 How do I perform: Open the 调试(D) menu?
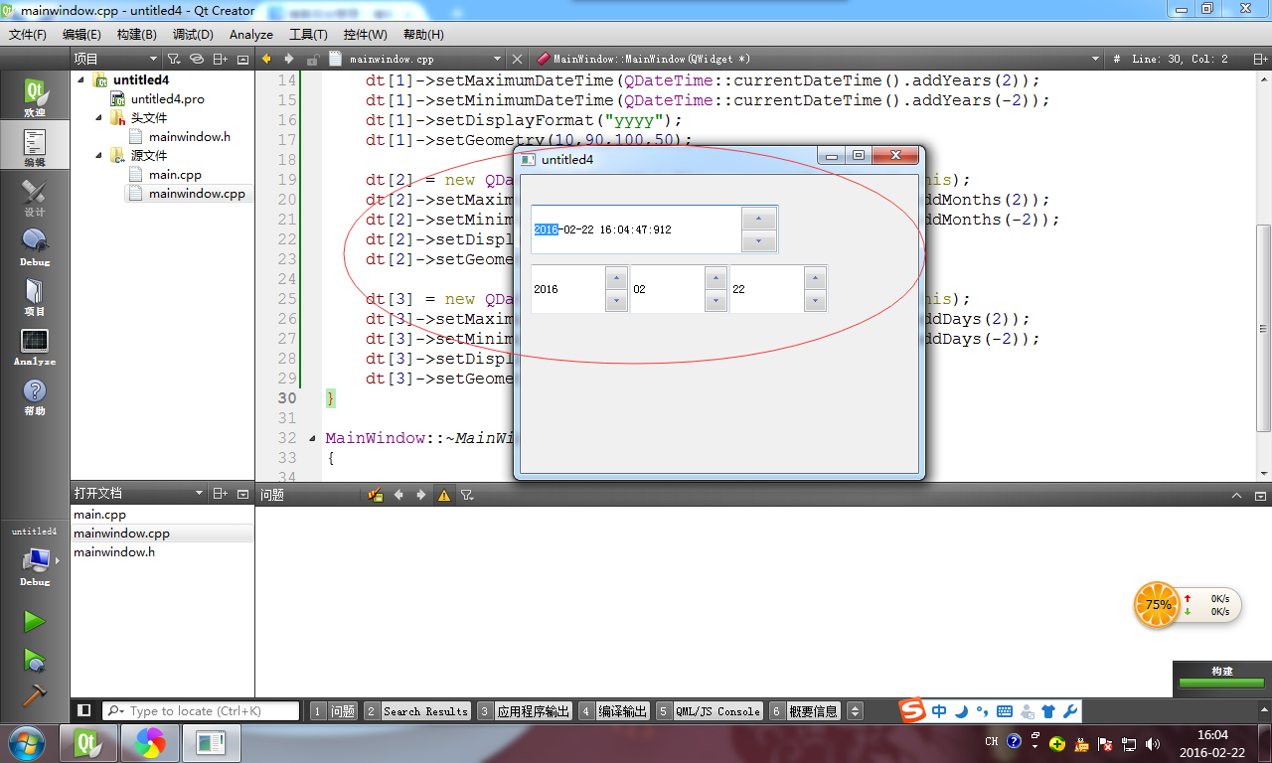tap(193, 34)
